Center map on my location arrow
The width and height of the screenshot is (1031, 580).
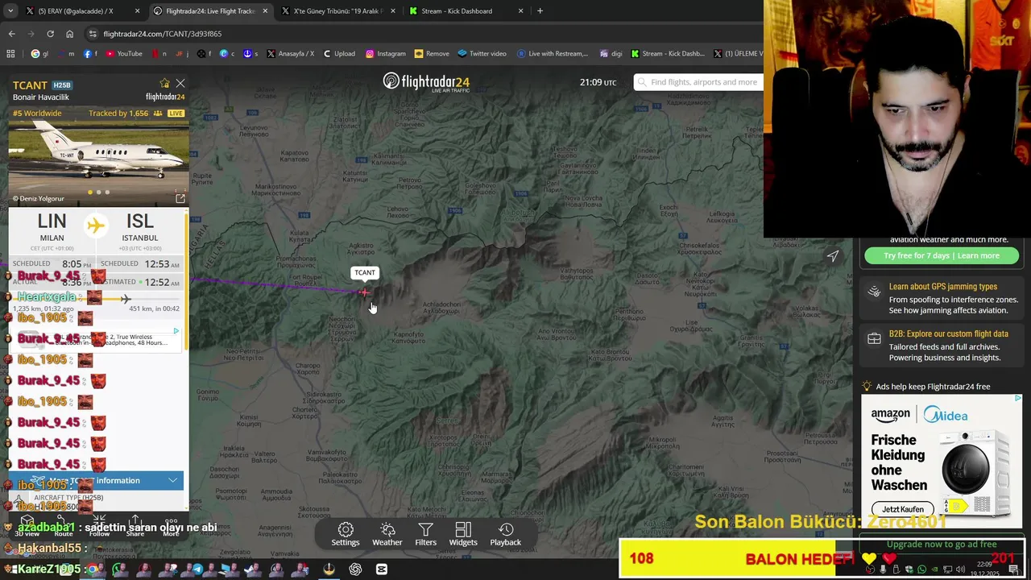pos(833,256)
